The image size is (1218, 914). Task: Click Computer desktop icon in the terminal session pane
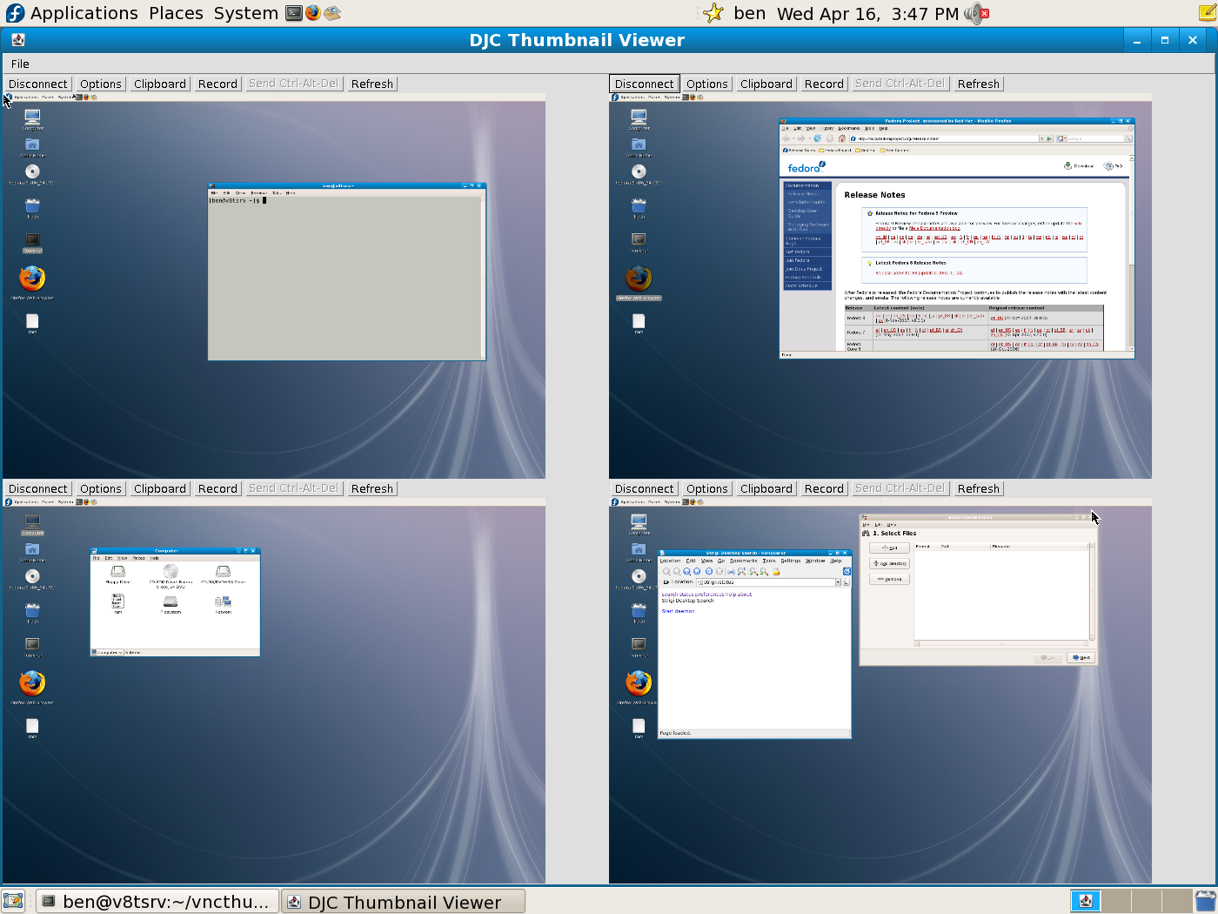[x=32, y=117]
